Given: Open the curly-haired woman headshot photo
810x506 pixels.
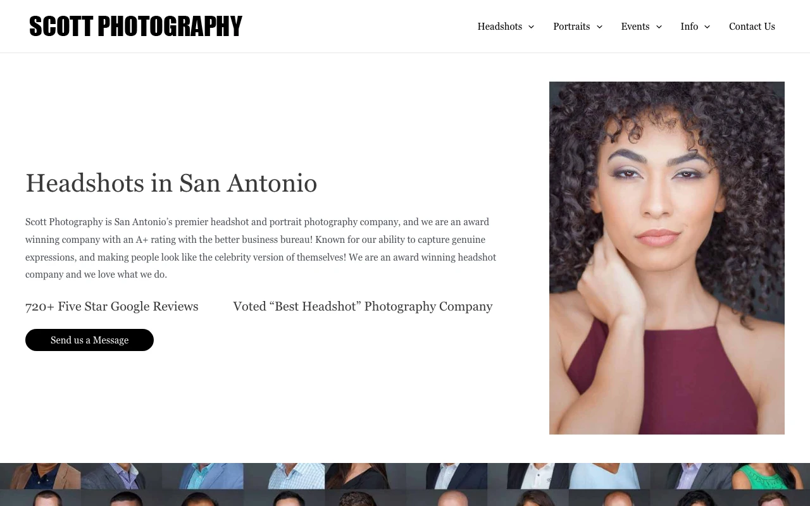Looking at the screenshot, I should click(x=667, y=258).
